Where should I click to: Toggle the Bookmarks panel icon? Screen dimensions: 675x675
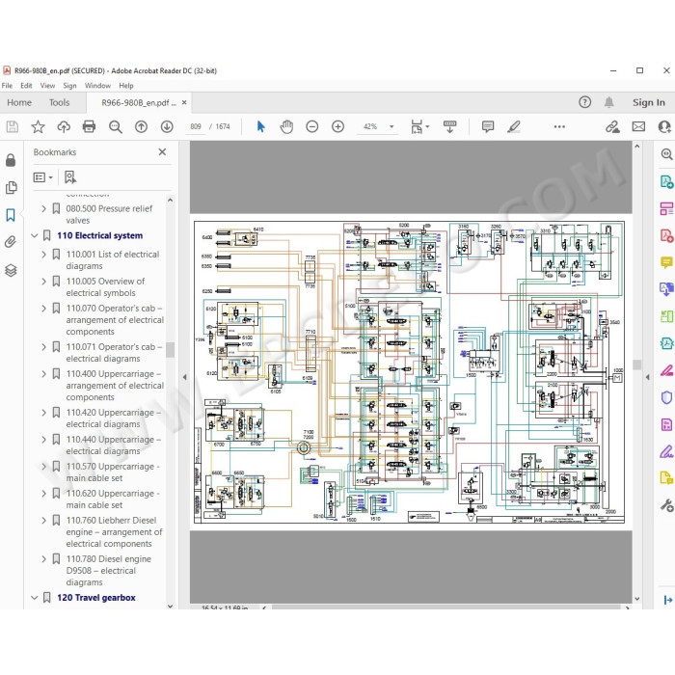(11, 215)
